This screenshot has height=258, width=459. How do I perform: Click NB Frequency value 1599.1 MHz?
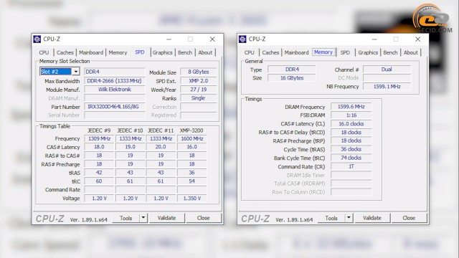(x=387, y=86)
